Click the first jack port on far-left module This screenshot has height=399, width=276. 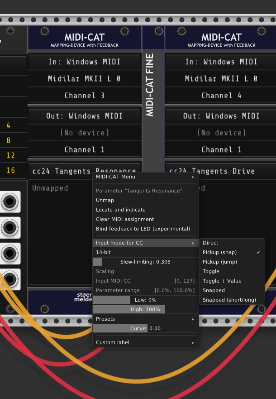click(x=10, y=202)
